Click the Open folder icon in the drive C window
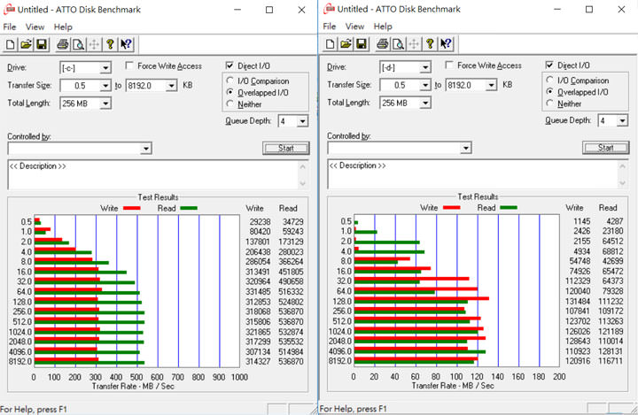 point(27,44)
